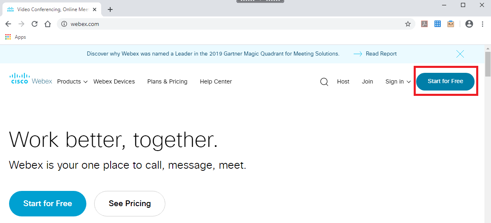The width and height of the screenshot is (491, 223).
Task: Open the PDF extension icon in toolbar
Action: click(424, 24)
